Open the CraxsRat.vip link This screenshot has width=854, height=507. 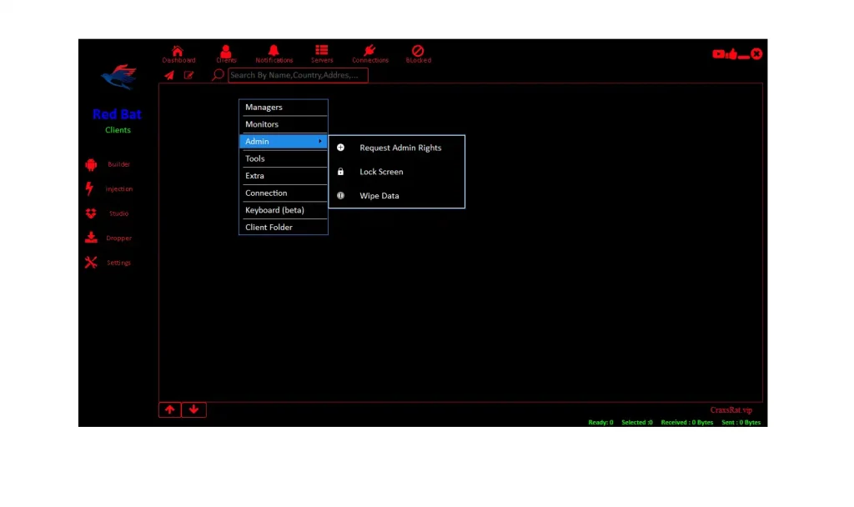click(731, 410)
